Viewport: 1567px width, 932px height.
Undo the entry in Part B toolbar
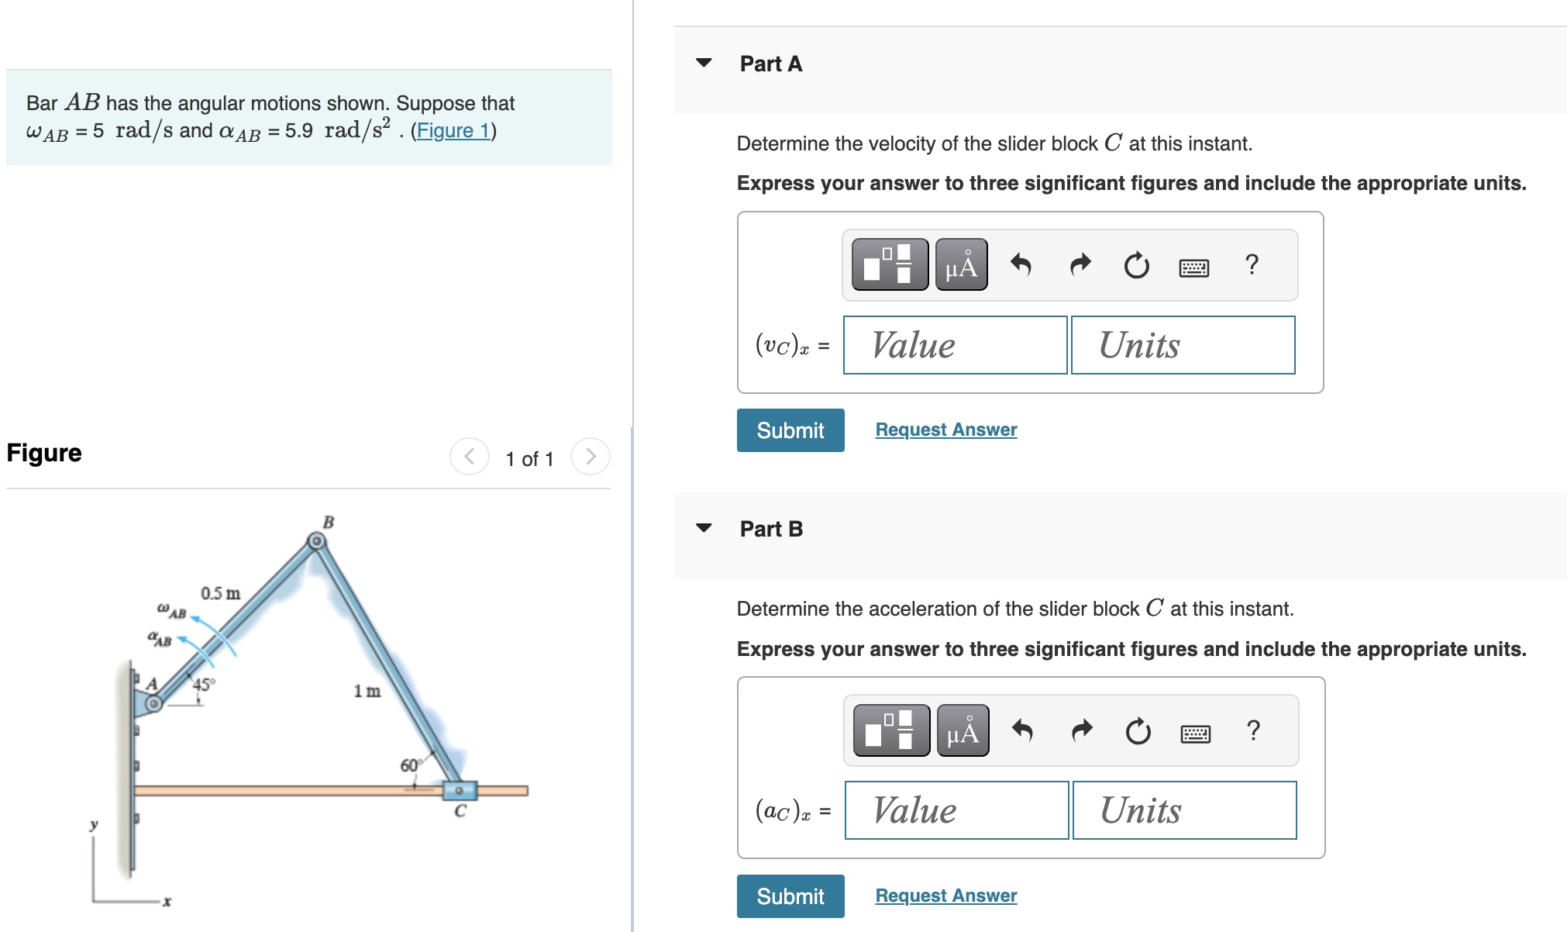[x=1023, y=730]
